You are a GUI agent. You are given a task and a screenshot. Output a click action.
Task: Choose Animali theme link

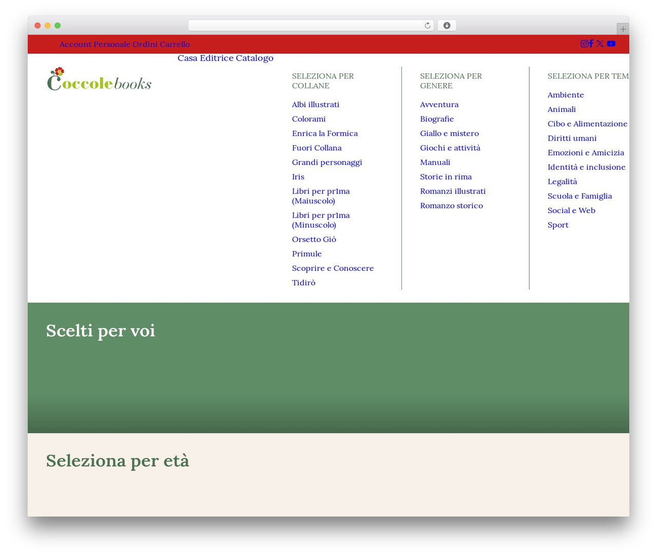pyautogui.click(x=562, y=109)
